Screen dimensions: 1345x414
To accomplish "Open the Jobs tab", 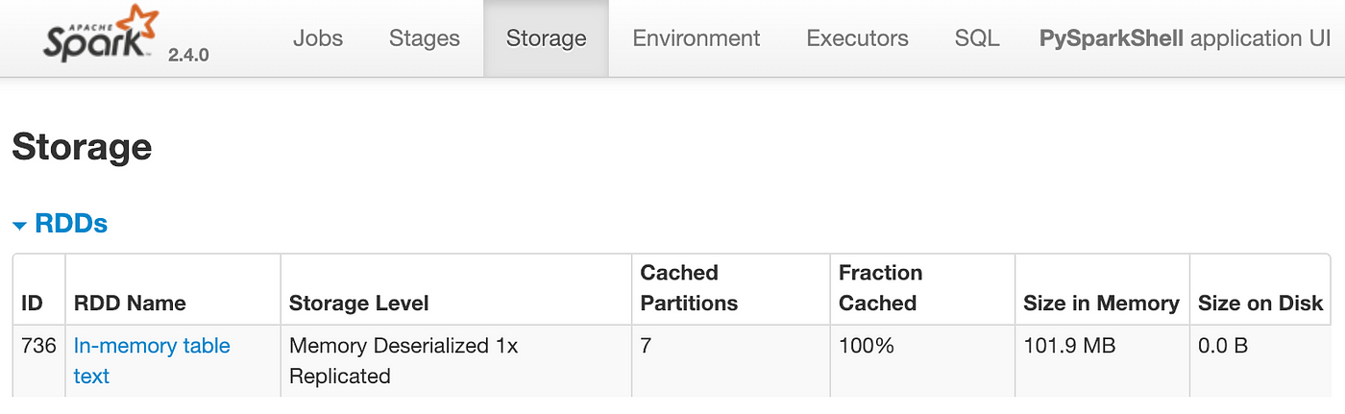I will tap(316, 38).
